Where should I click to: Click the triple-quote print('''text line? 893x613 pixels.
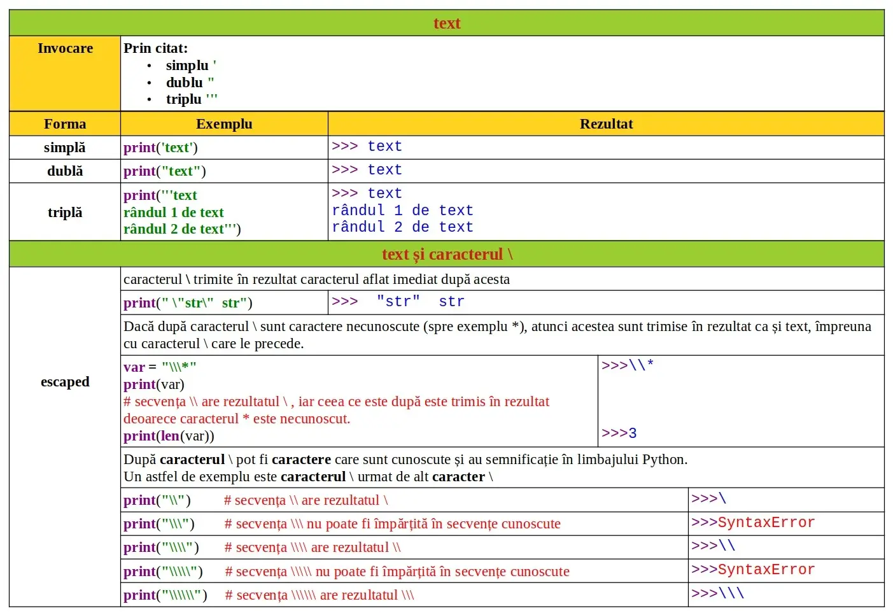[x=160, y=195]
